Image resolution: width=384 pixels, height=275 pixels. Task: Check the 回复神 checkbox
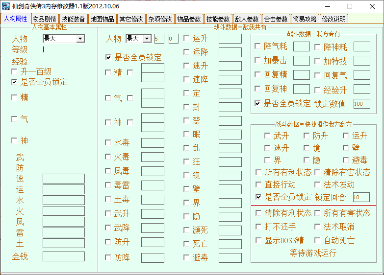coord(257,89)
